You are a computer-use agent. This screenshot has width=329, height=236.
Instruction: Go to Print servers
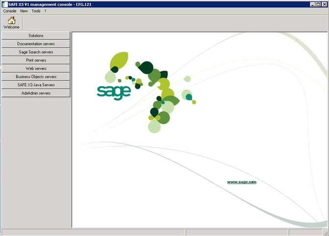36,60
